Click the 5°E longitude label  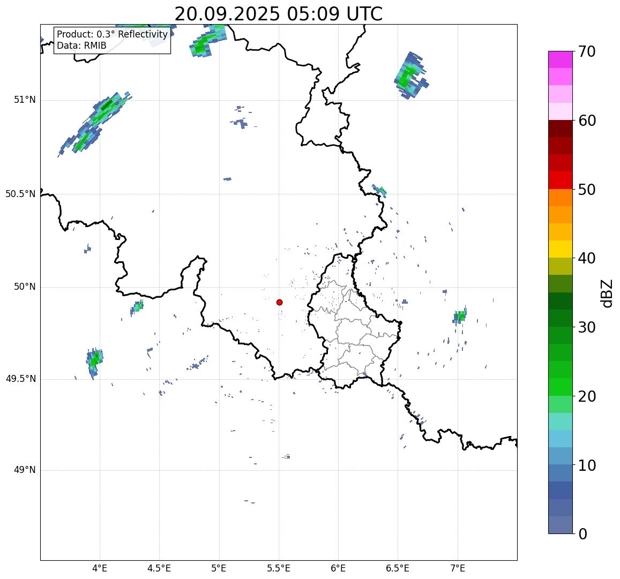(219, 568)
